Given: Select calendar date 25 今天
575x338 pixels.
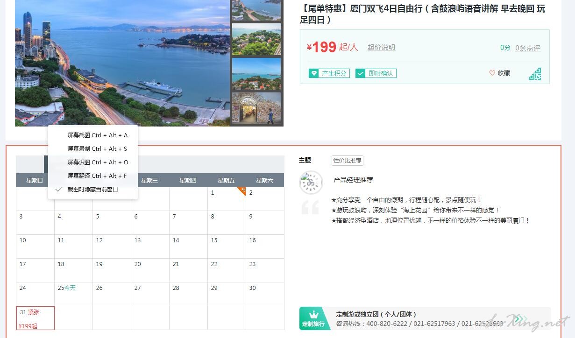Looking at the screenshot, I should point(74,294).
